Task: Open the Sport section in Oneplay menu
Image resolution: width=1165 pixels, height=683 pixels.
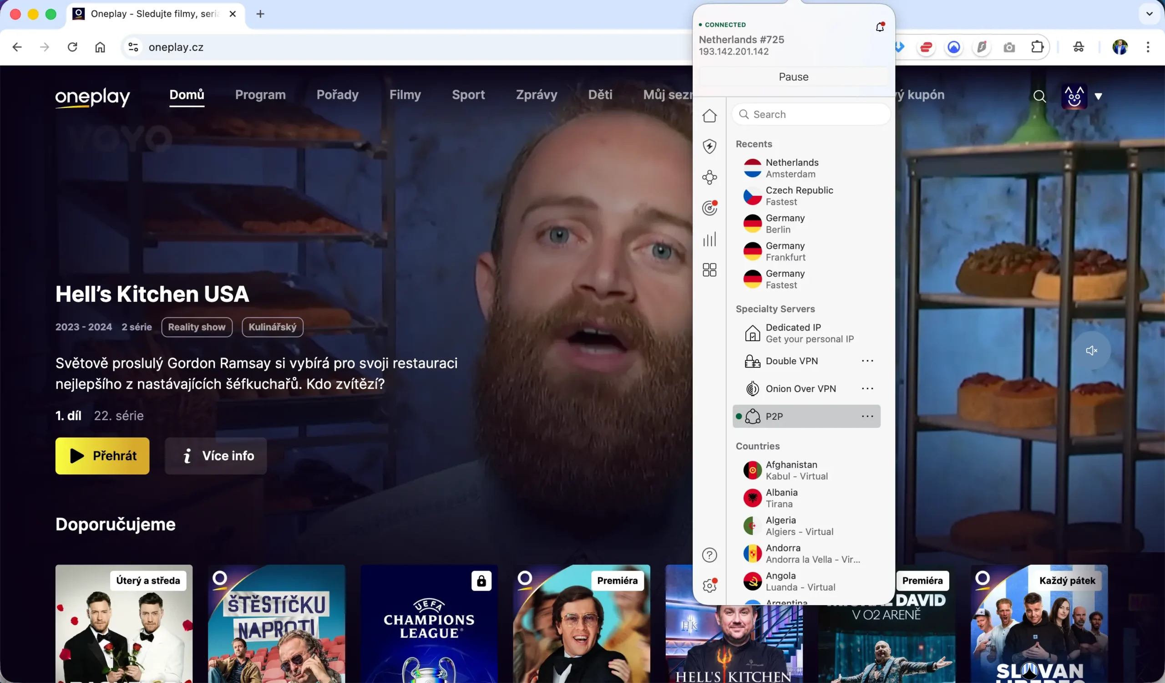Action: [468, 95]
